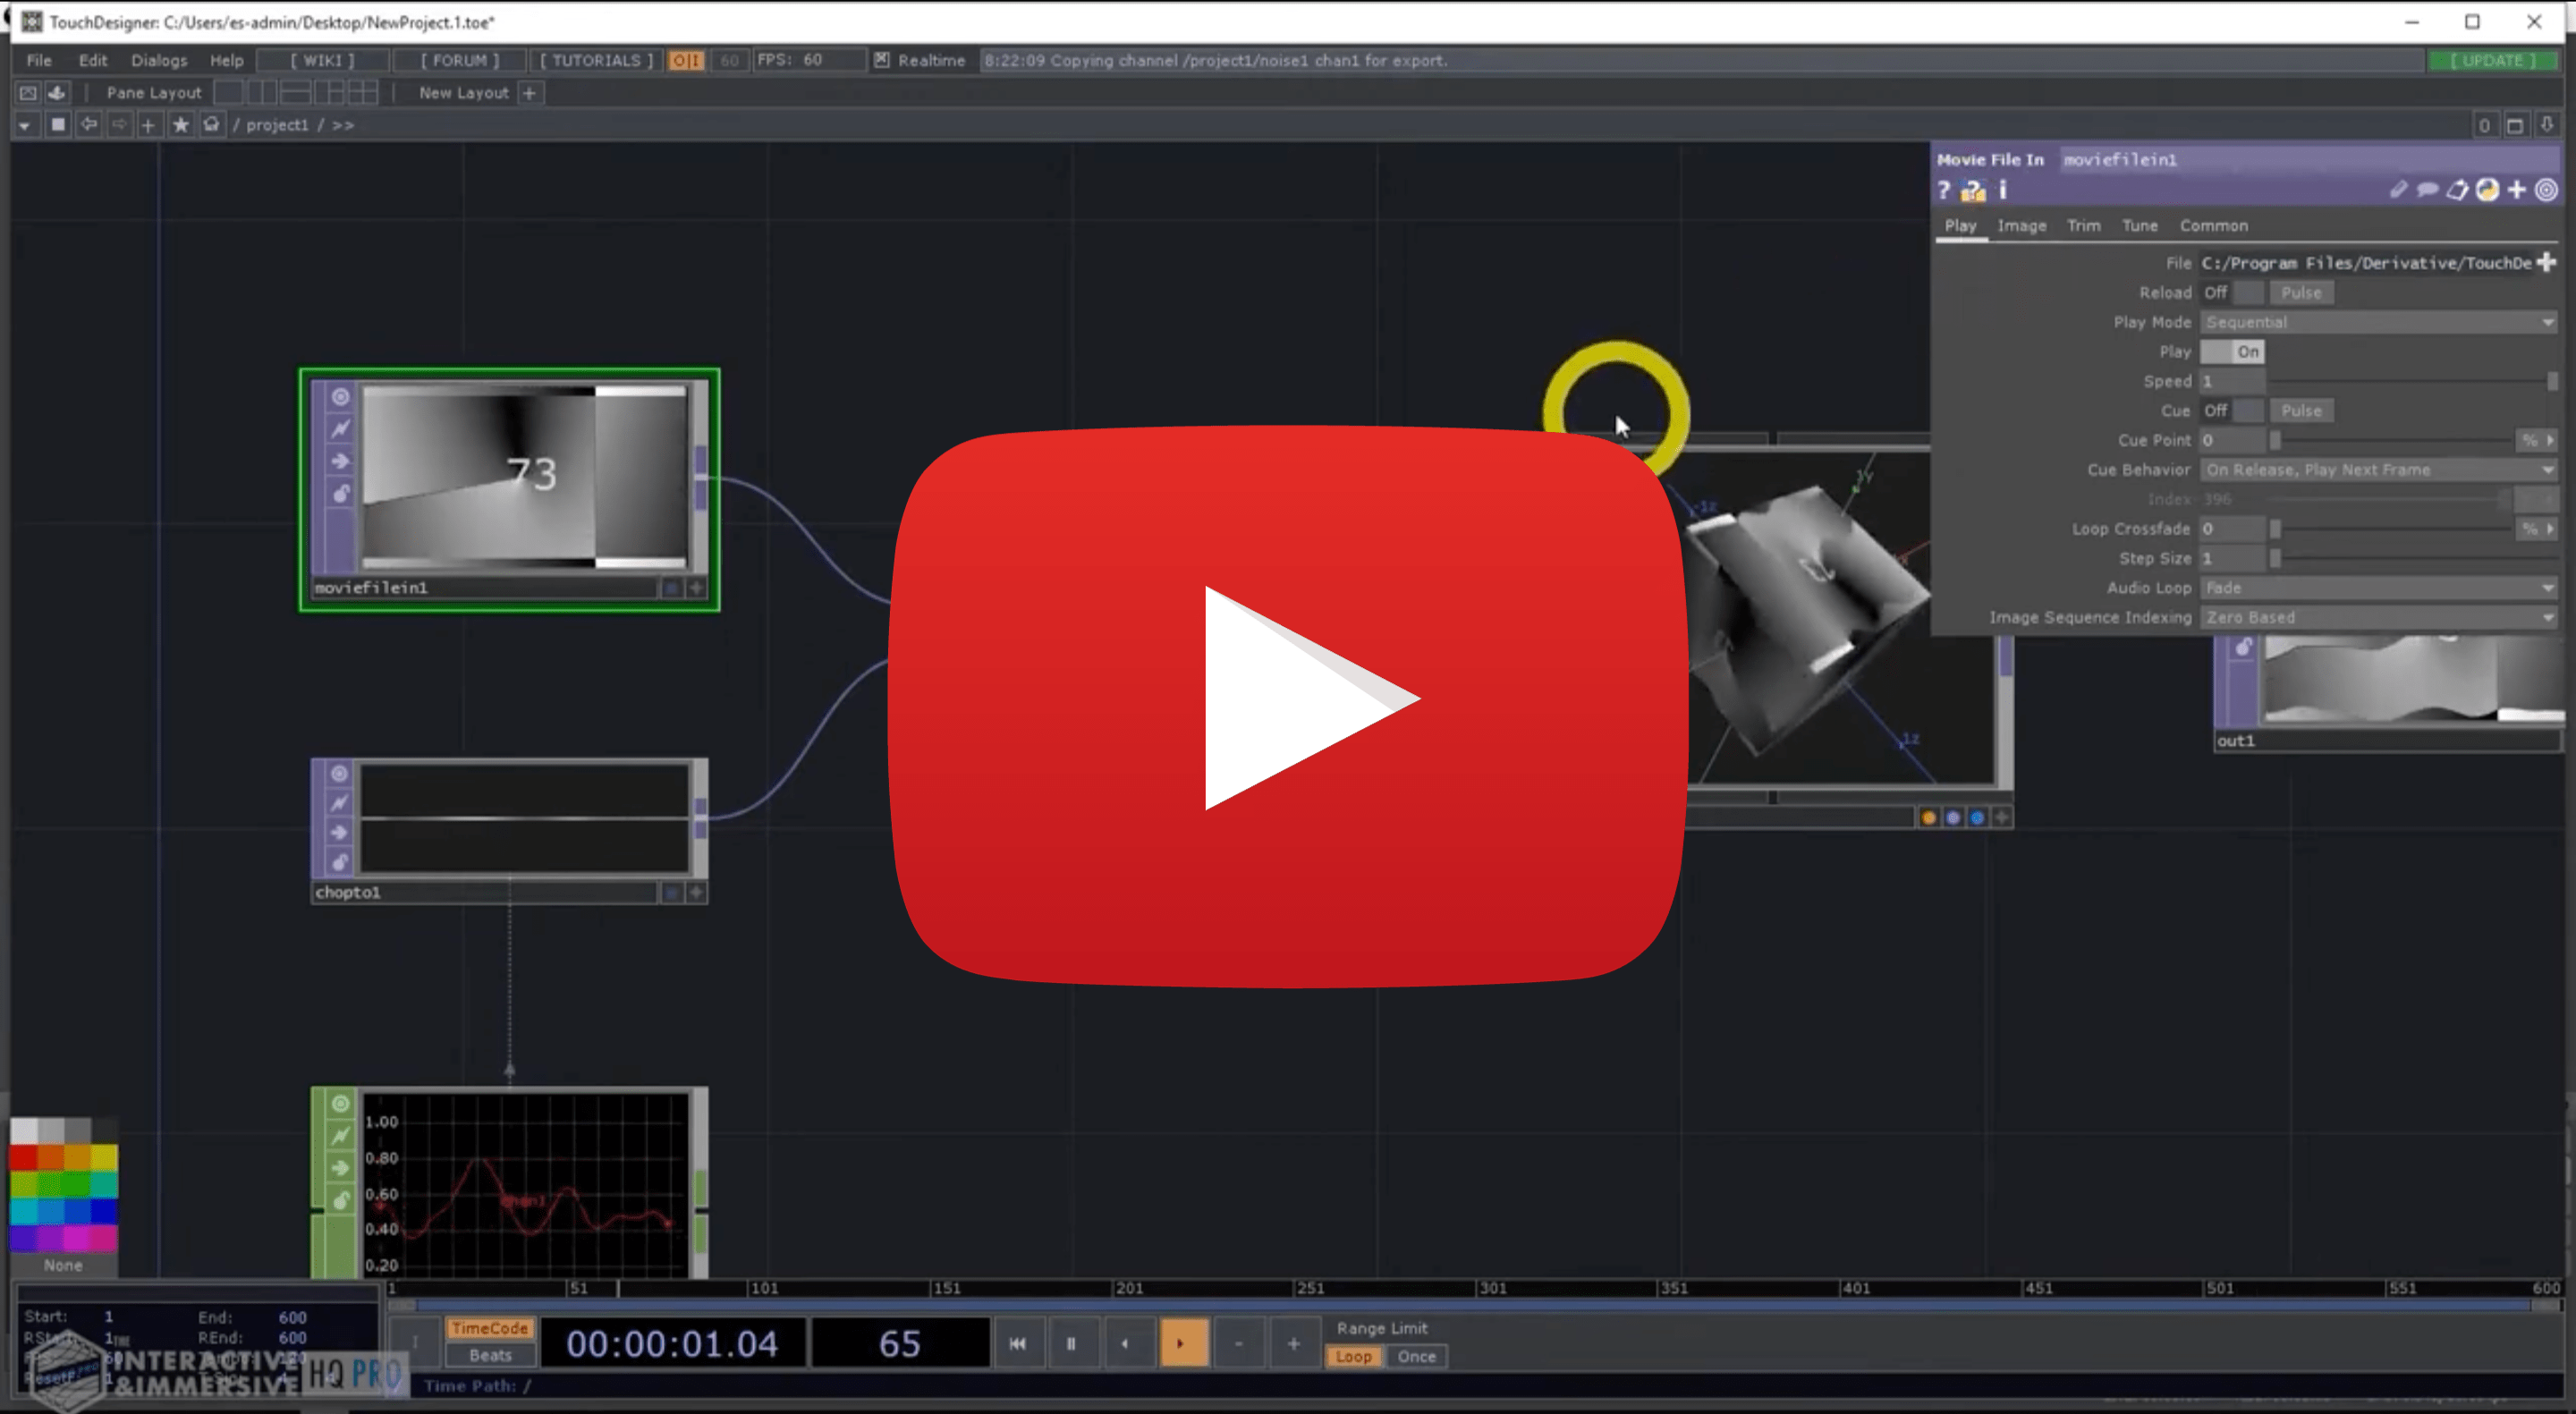This screenshot has width=2576, height=1414.
Task: Click the parameter help question mark icon
Action: (x=1944, y=190)
